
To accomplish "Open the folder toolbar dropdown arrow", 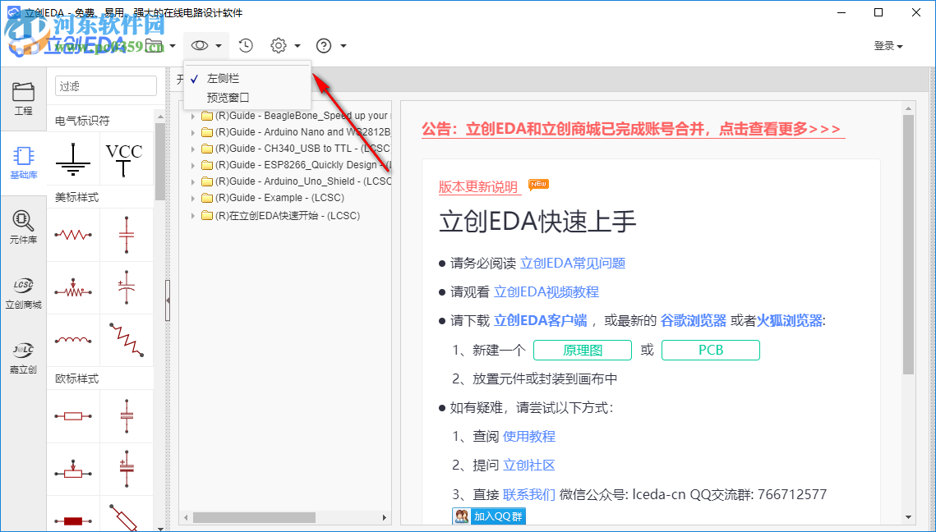I will [x=173, y=46].
